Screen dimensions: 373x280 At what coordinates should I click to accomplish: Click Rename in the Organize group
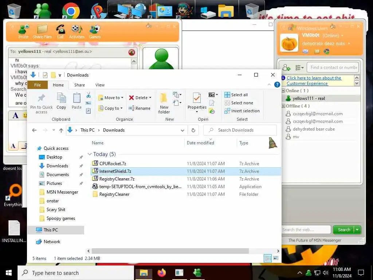[x=140, y=108]
